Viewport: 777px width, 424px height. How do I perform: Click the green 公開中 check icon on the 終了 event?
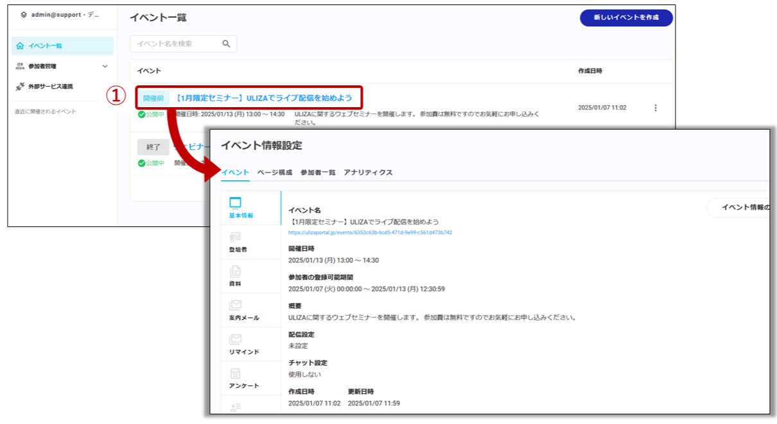[141, 163]
